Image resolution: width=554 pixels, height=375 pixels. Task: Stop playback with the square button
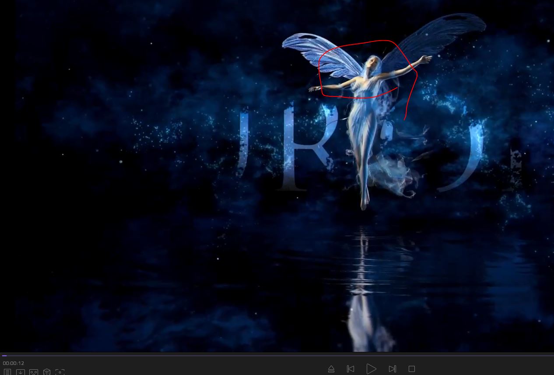412,369
